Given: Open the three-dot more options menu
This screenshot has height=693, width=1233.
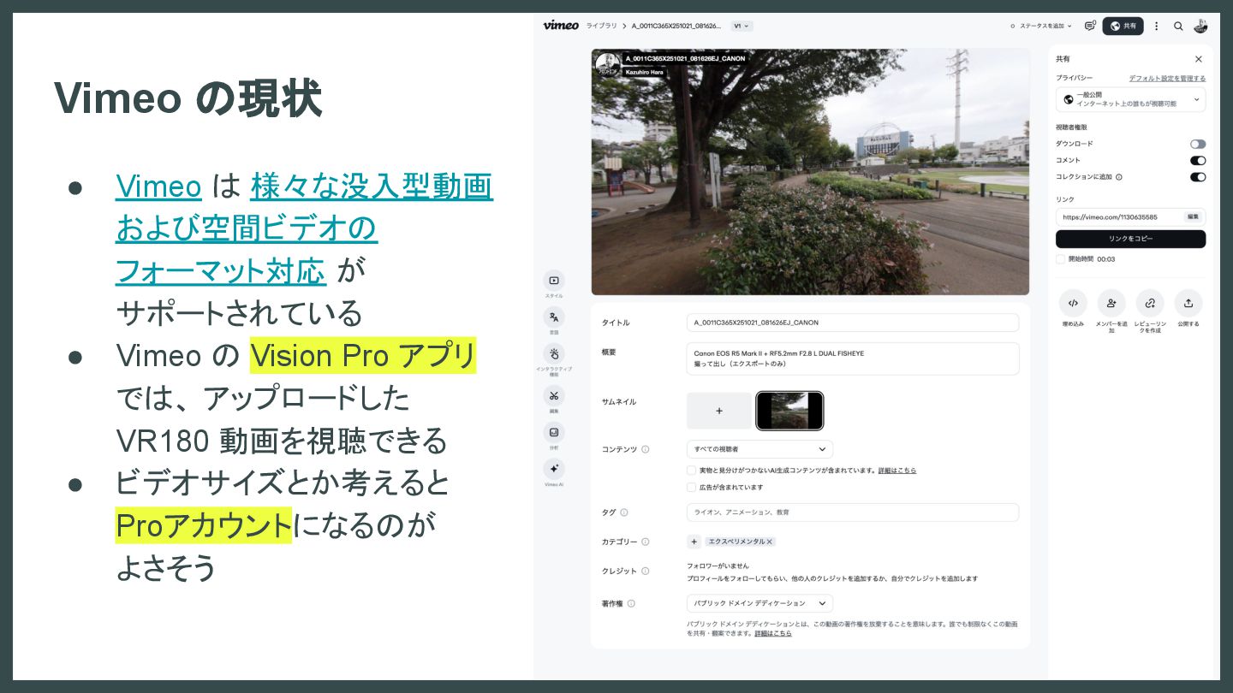Looking at the screenshot, I should (1157, 26).
